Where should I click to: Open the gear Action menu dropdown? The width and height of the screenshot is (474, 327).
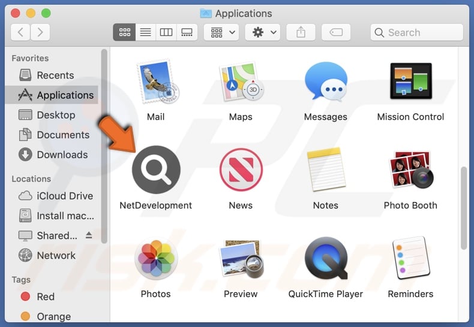[x=263, y=32]
